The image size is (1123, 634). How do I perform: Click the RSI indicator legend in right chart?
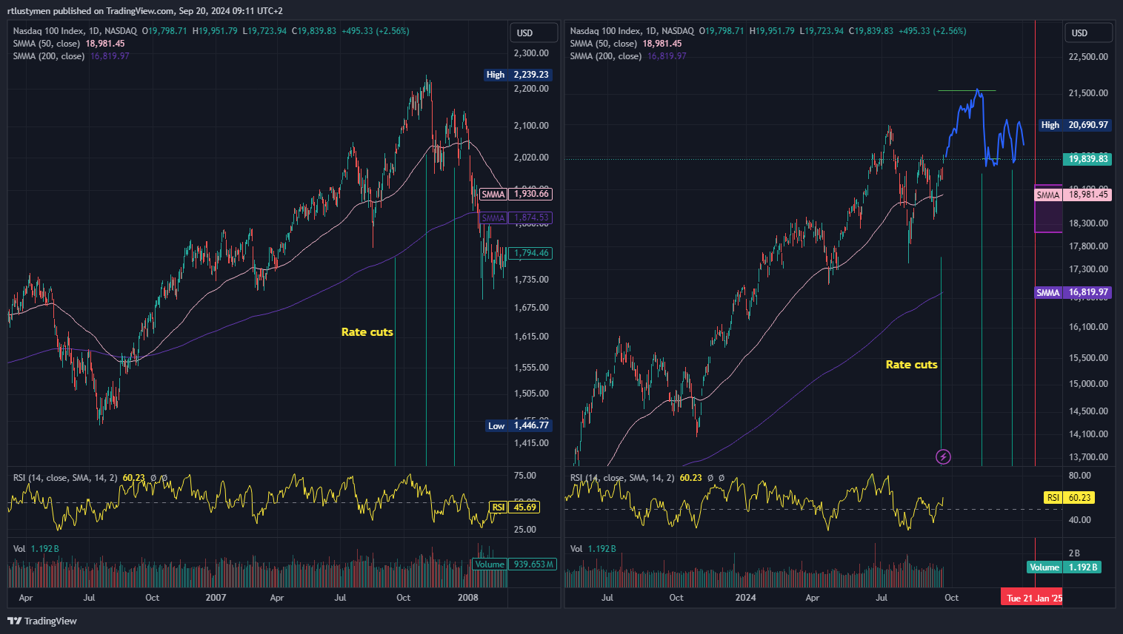(x=622, y=478)
